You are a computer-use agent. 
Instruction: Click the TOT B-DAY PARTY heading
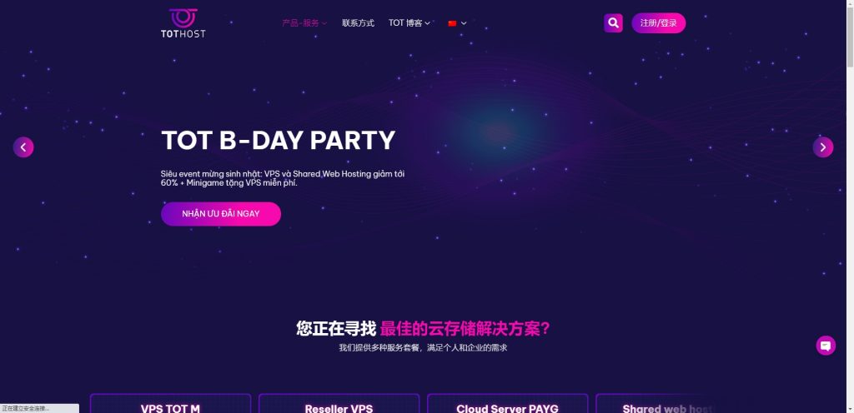(x=278, y=140)
